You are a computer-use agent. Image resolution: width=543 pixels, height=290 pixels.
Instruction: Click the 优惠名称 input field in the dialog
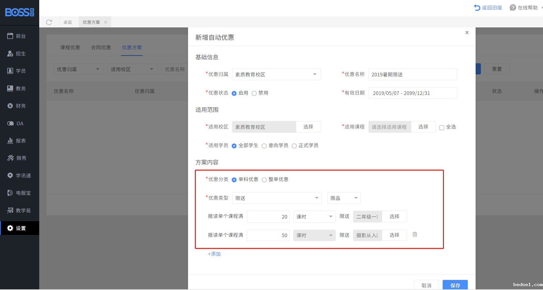click(x=413, y=74)
